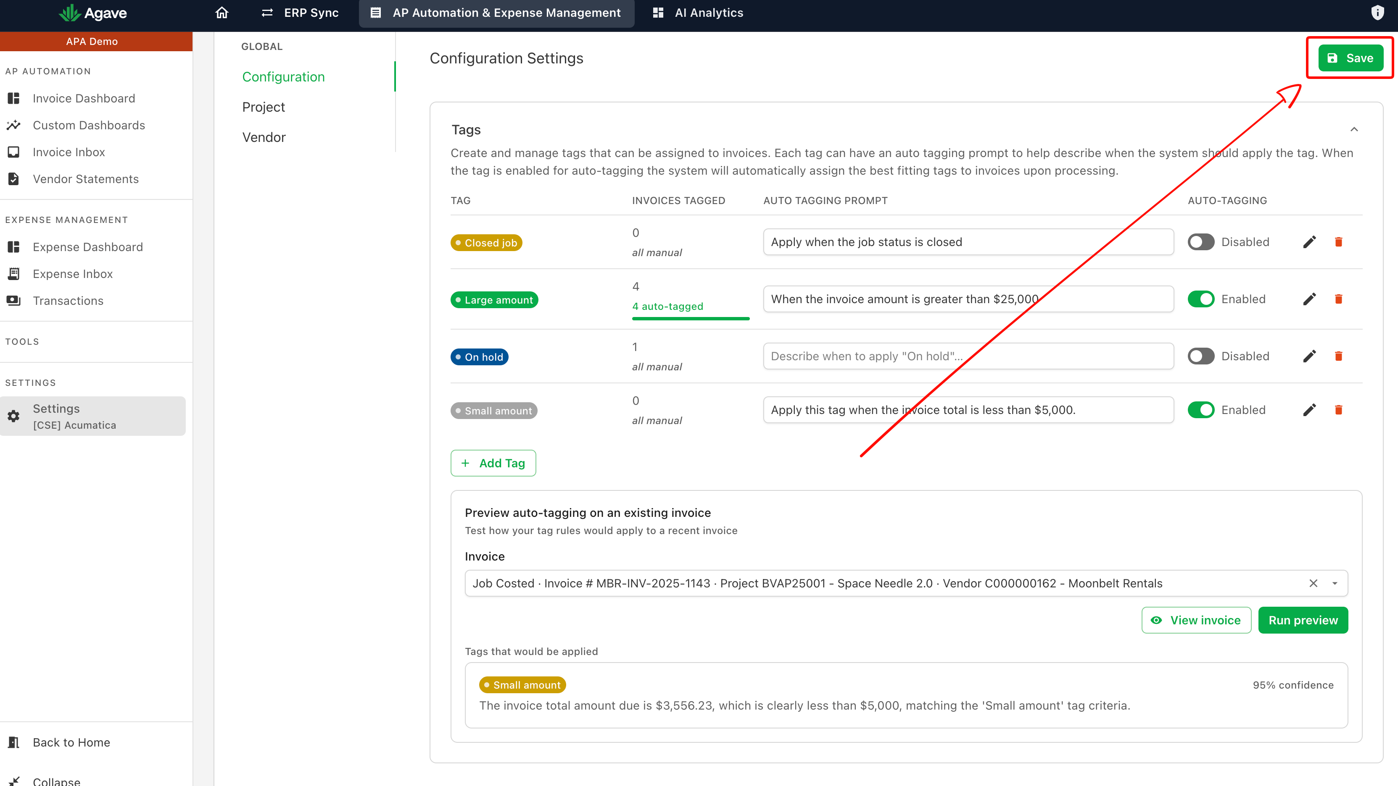Clear the selected invoice with X
The width and height of the screenshot is (1398, 786).
point(1314,583)
